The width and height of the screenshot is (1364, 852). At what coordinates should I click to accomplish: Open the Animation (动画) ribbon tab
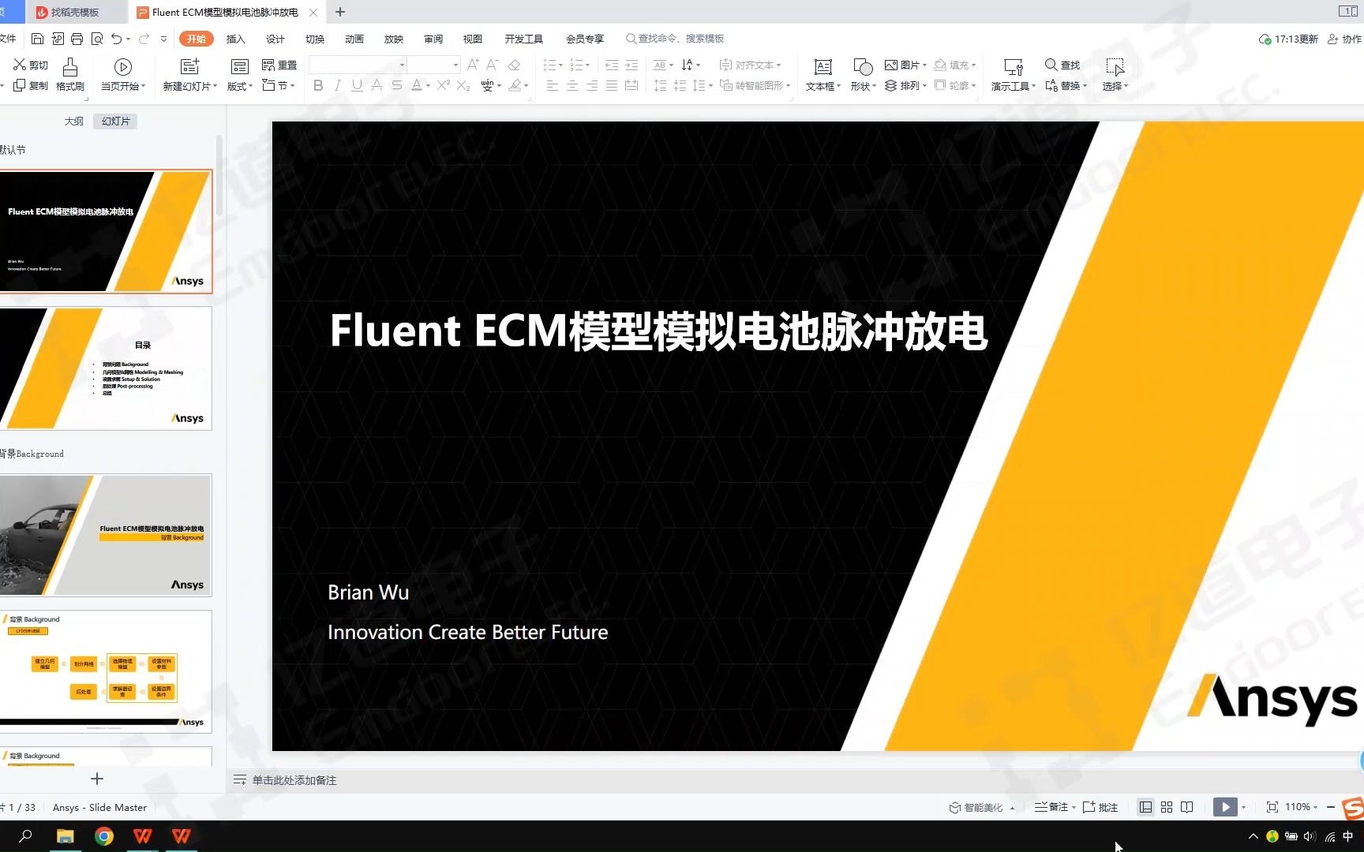pos(354,39)
